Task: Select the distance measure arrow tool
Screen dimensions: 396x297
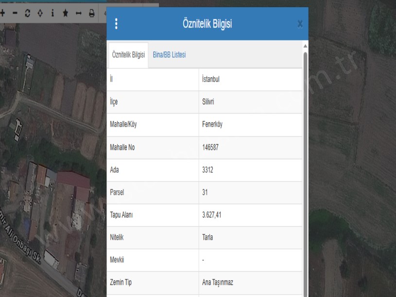Action: (x=78, y=13)
